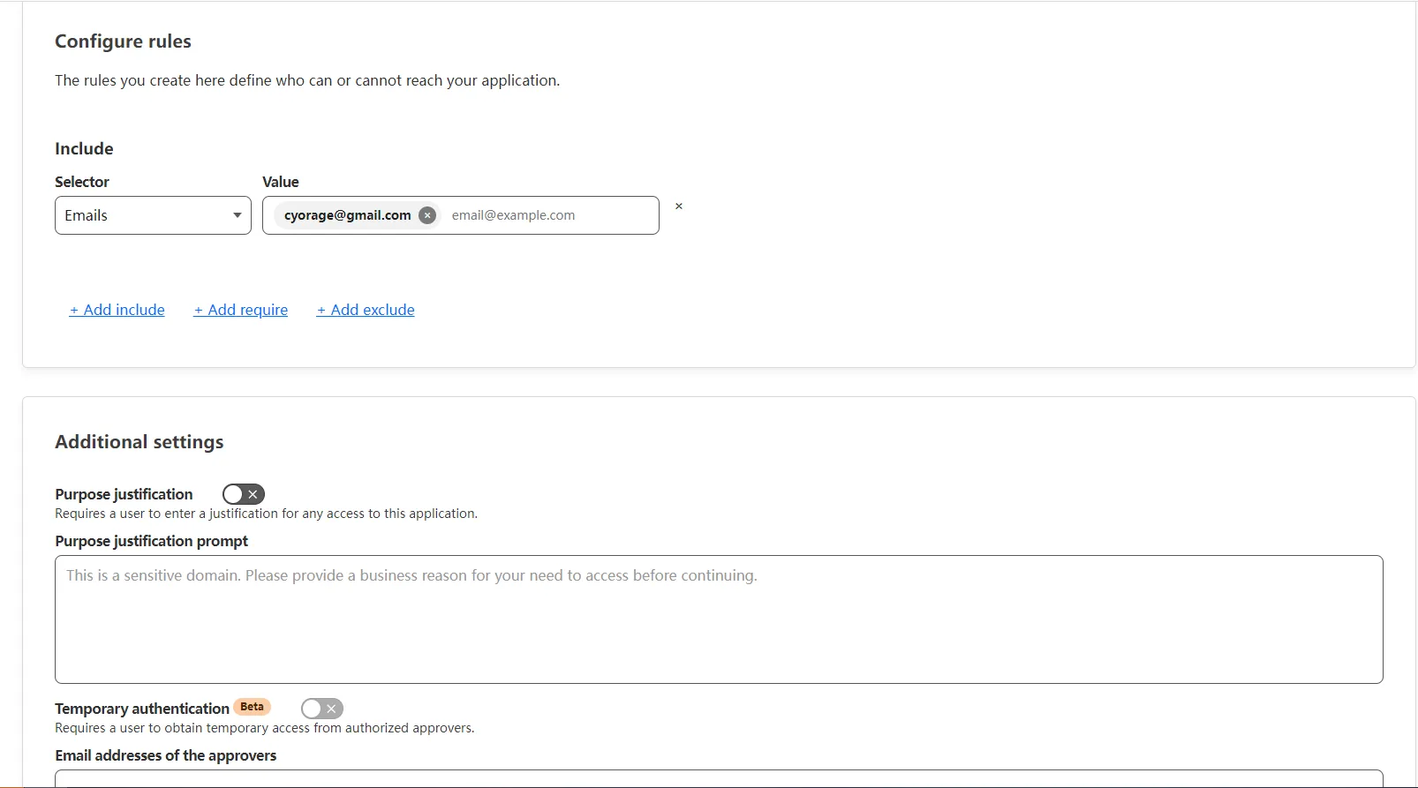Click the Temporary authentication label

(x=142, y=709)
